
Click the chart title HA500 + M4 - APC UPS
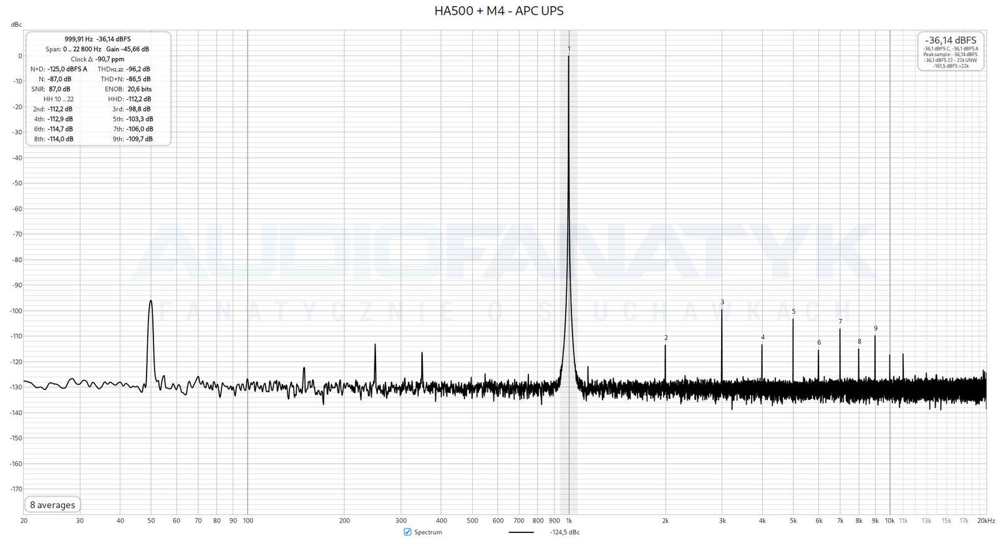pos(498,11)
